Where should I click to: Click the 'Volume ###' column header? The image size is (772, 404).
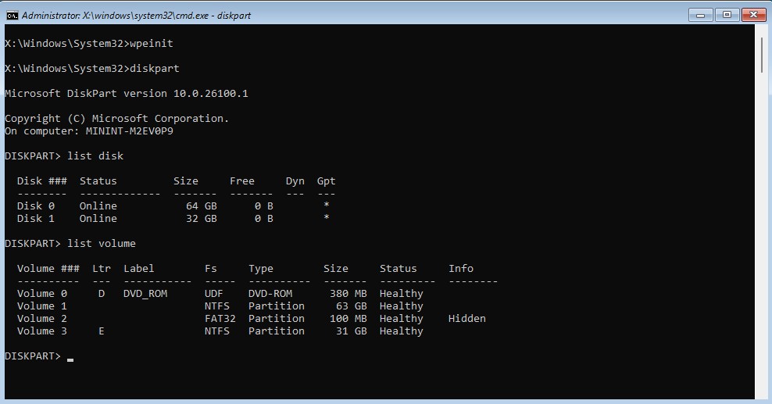[x=48, y=269]
